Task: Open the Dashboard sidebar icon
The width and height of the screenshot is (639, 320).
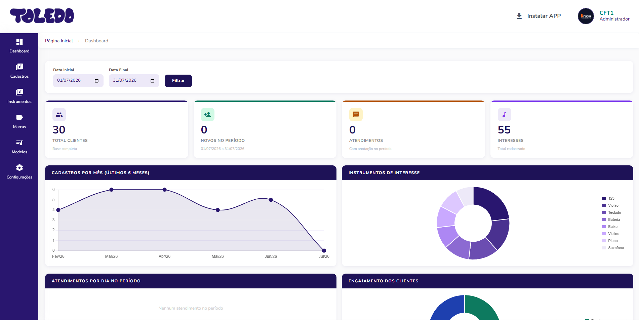Action: pos(19,42)
